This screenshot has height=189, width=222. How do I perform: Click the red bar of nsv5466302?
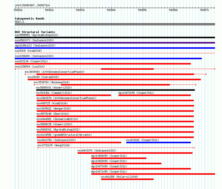(x=115, y=132)
